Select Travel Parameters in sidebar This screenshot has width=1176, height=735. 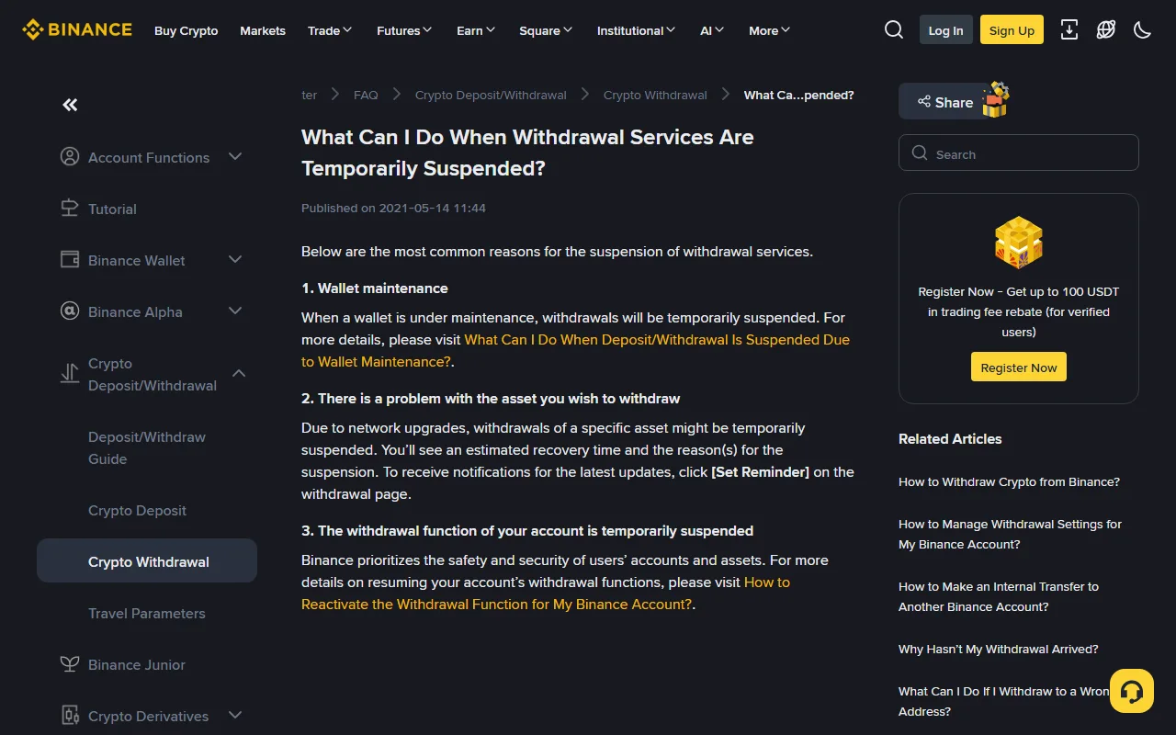[x=147, y=613]
